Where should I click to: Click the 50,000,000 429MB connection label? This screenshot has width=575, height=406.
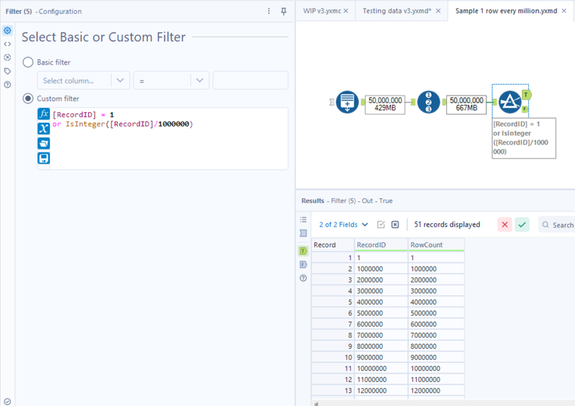[385, 105]
